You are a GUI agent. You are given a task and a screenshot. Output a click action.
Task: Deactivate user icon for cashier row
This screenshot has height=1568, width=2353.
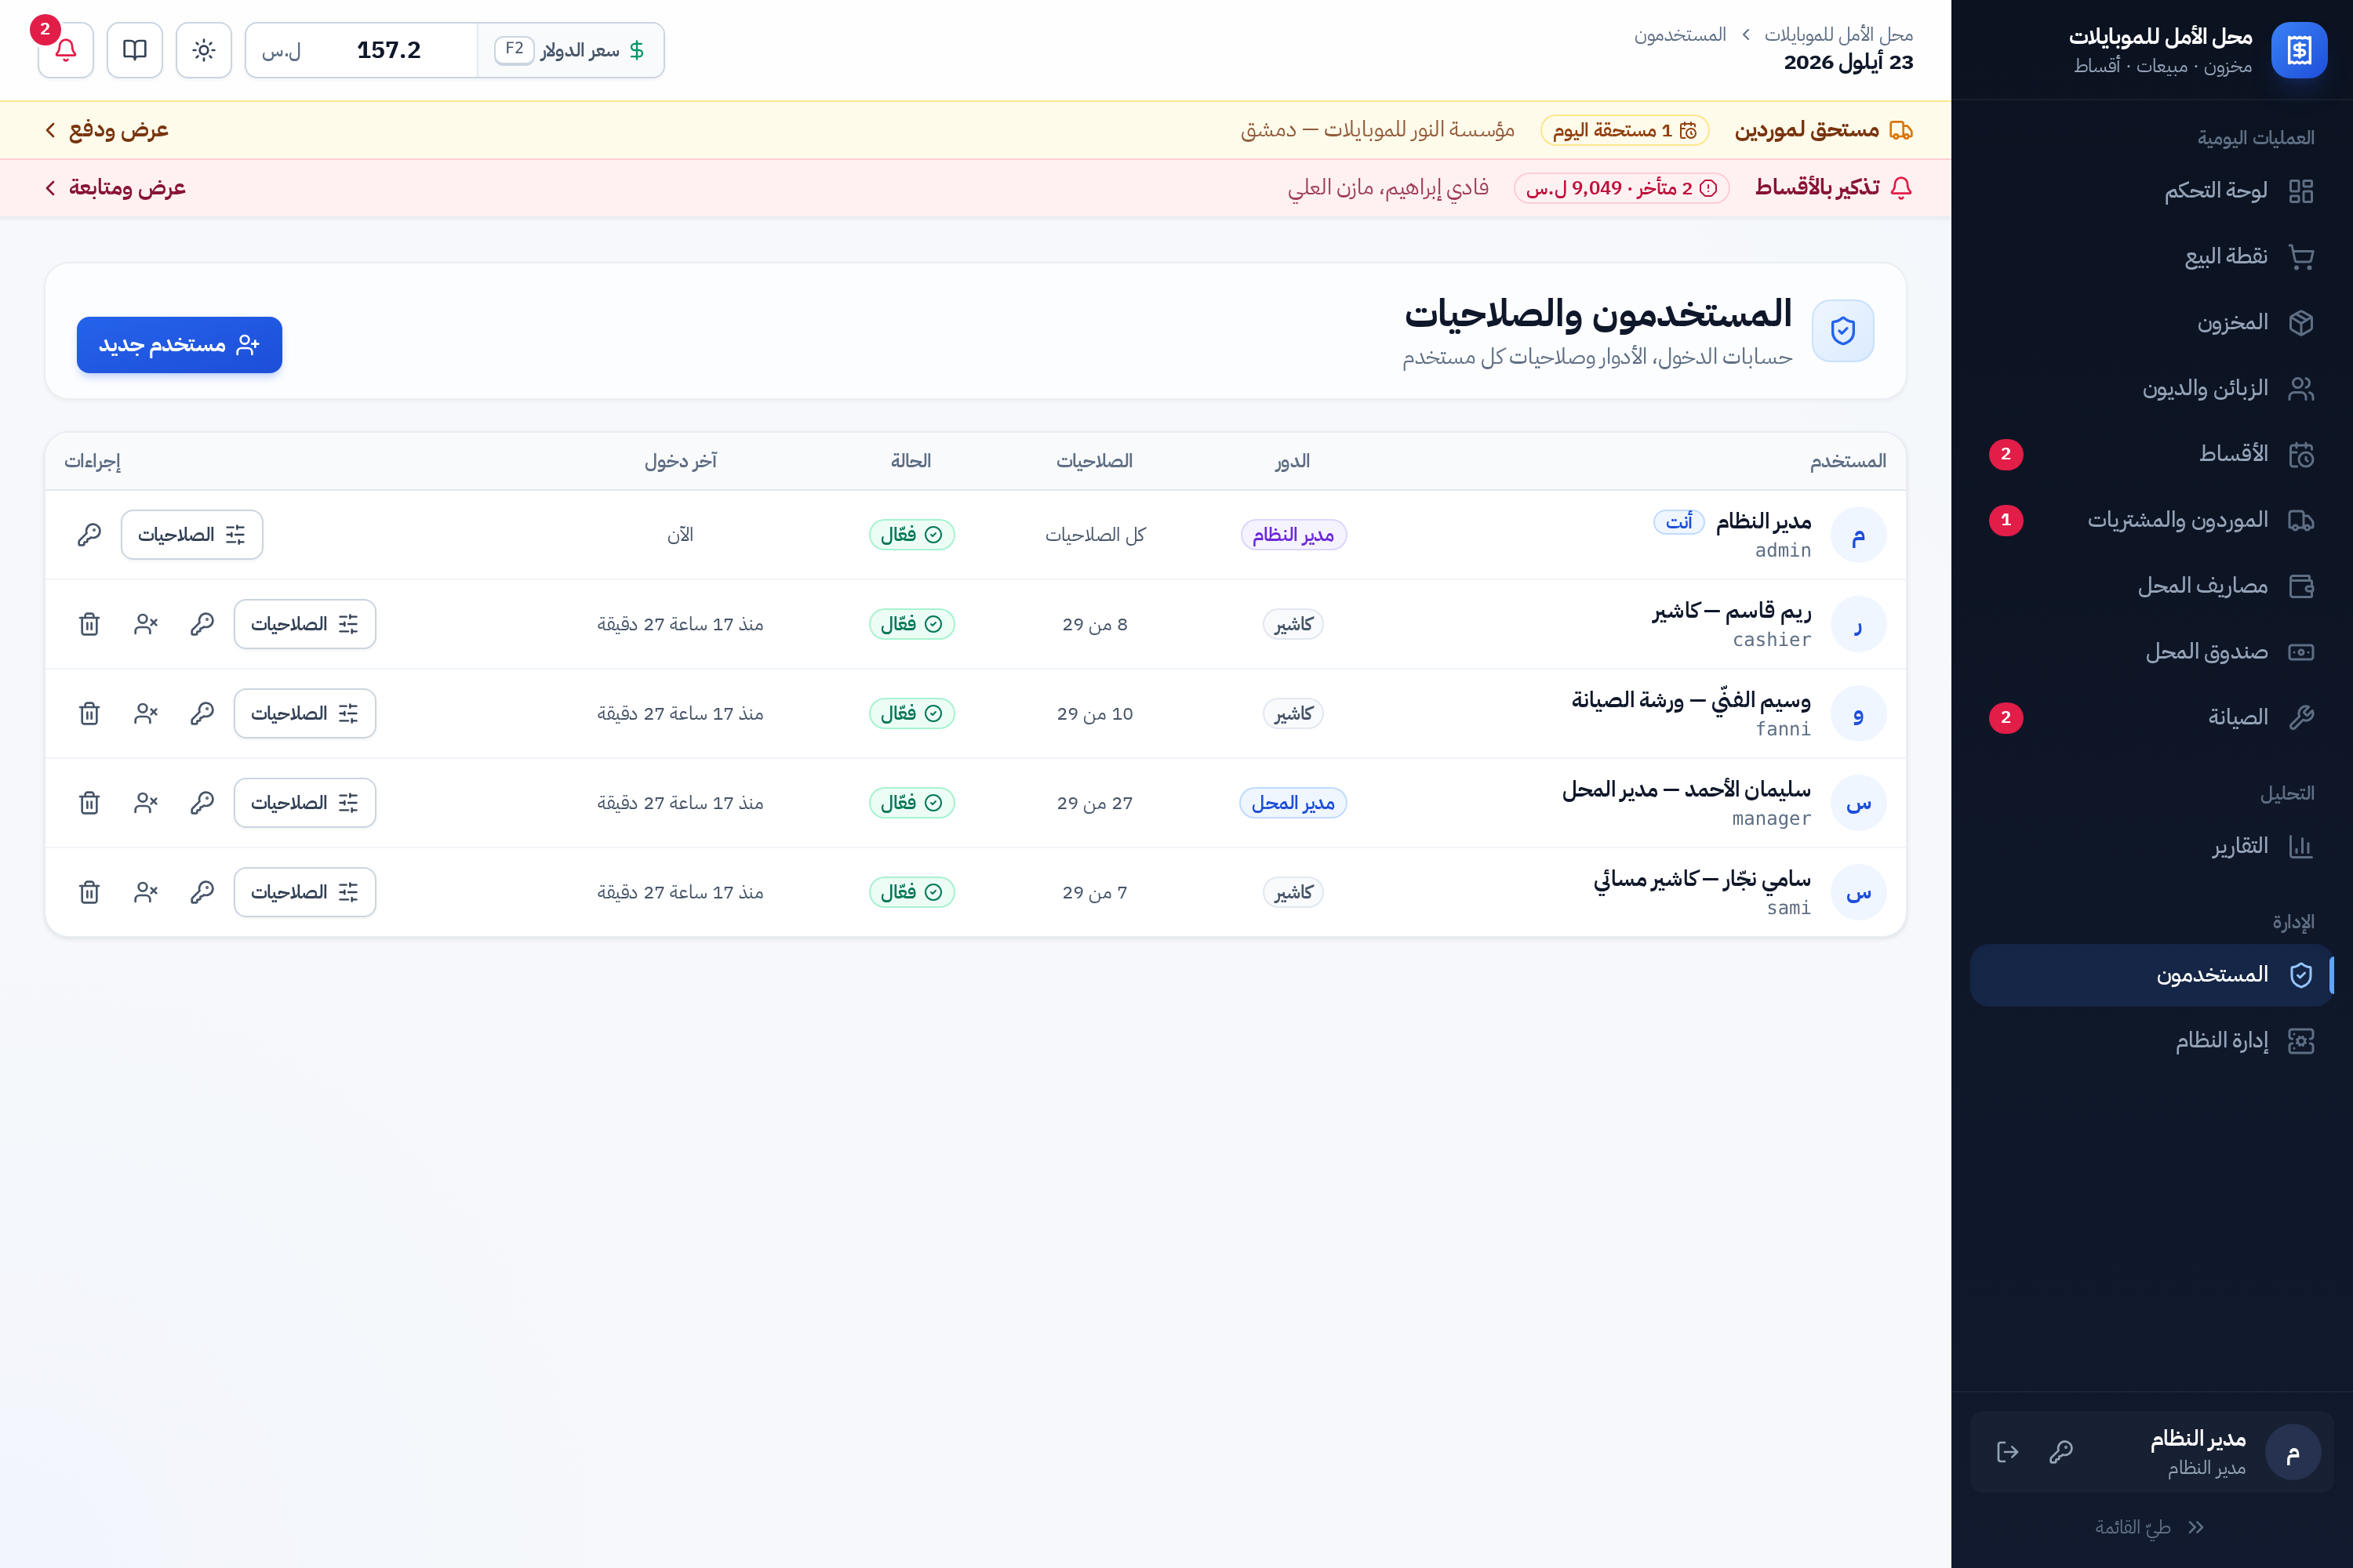pos(146,624)
